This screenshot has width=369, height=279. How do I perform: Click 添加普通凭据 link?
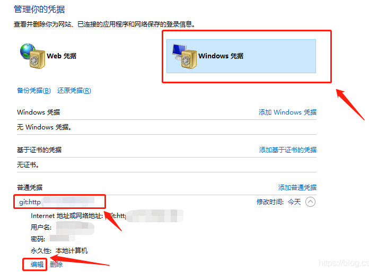coord(297,188)
